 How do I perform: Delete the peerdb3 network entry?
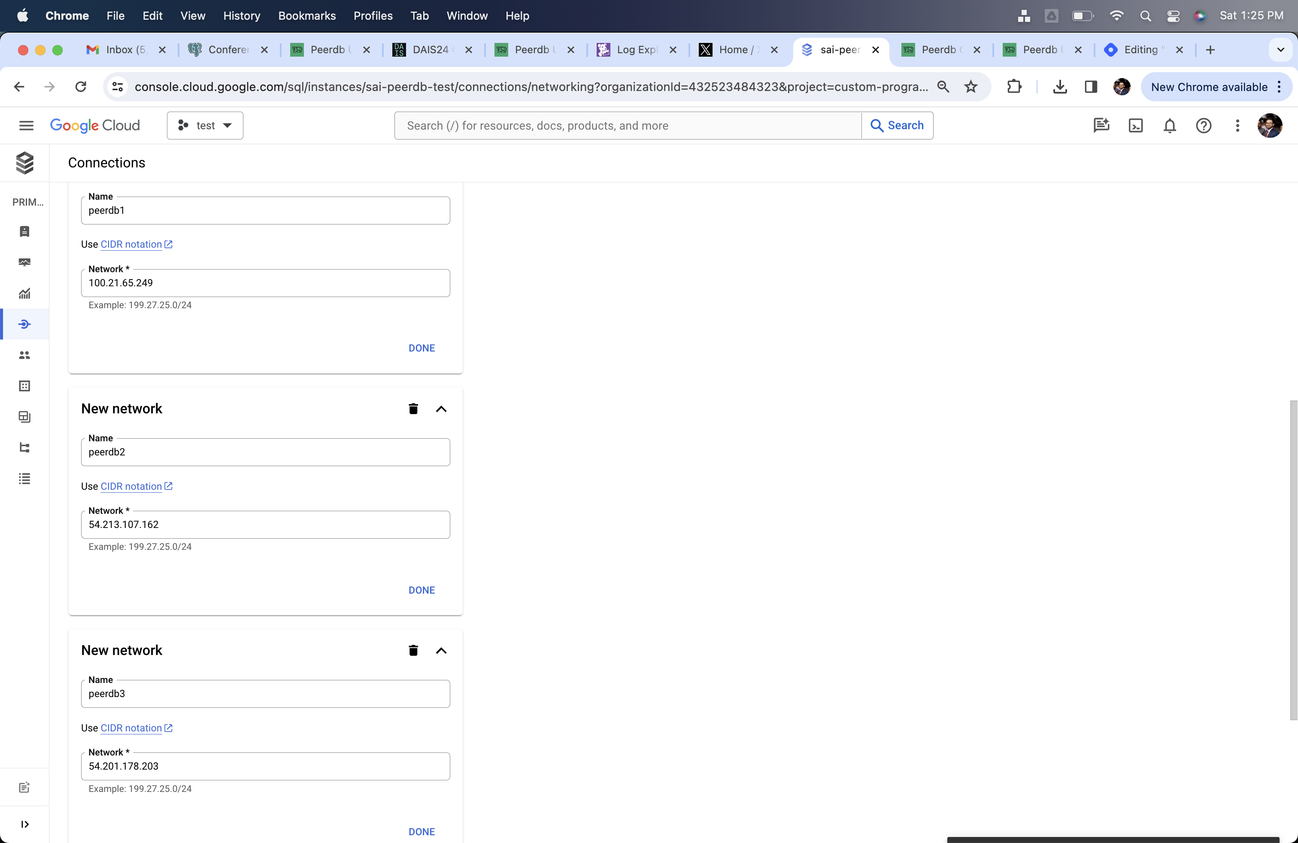click(412, 650)
